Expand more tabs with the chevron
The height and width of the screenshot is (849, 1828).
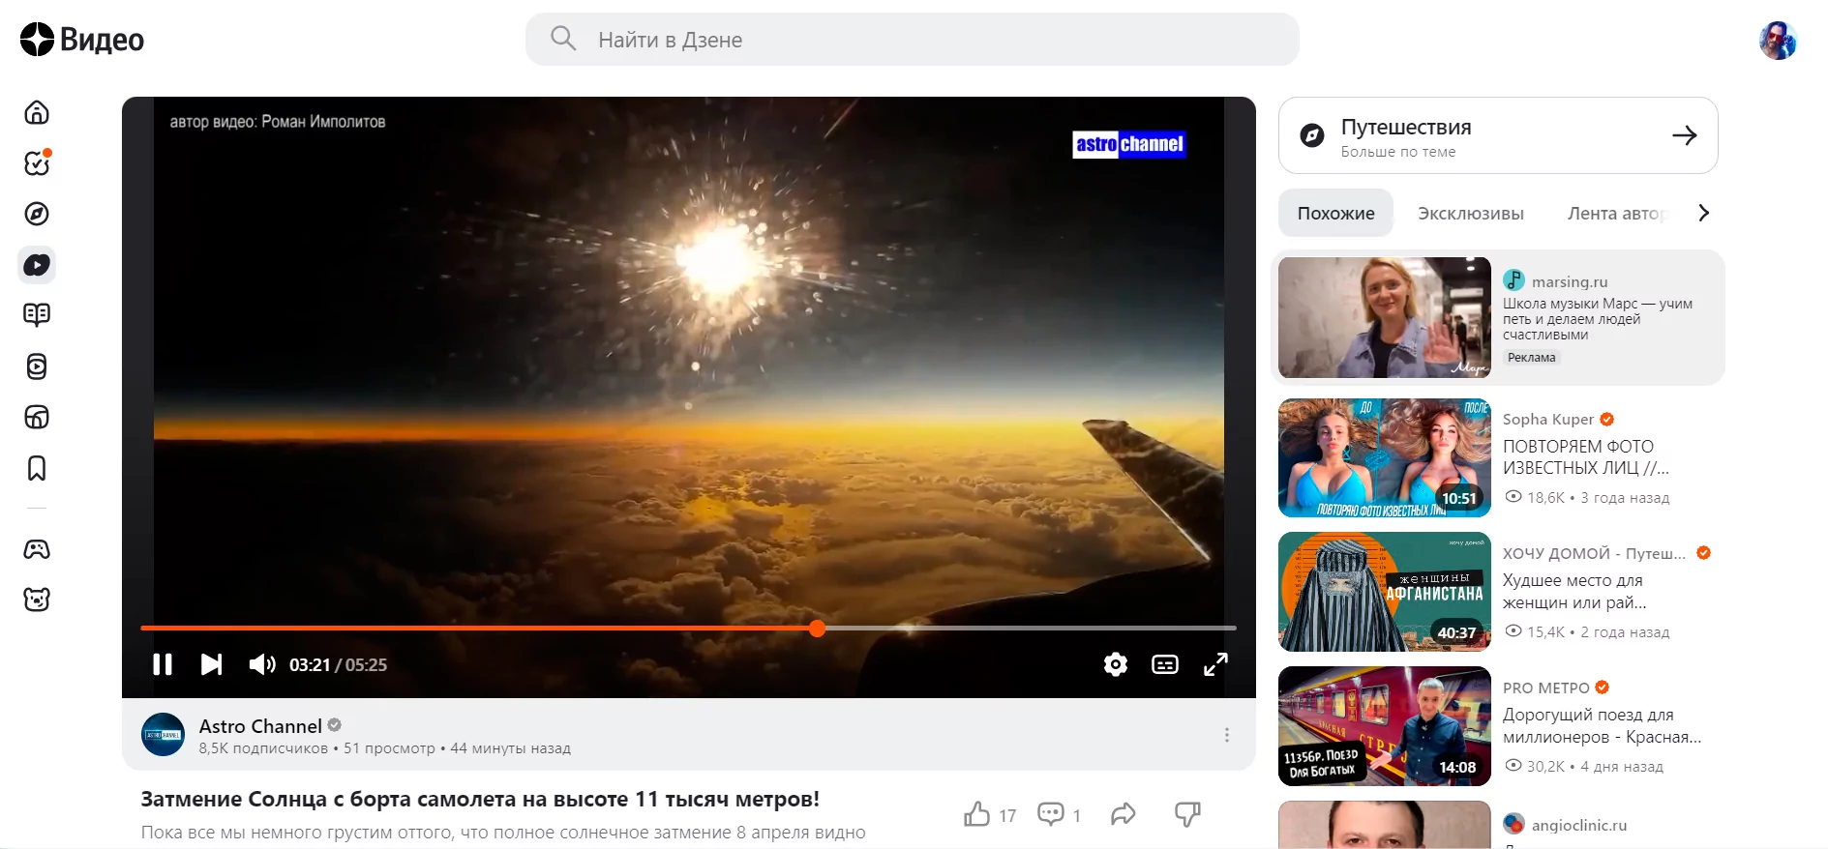coord(1704,213)
